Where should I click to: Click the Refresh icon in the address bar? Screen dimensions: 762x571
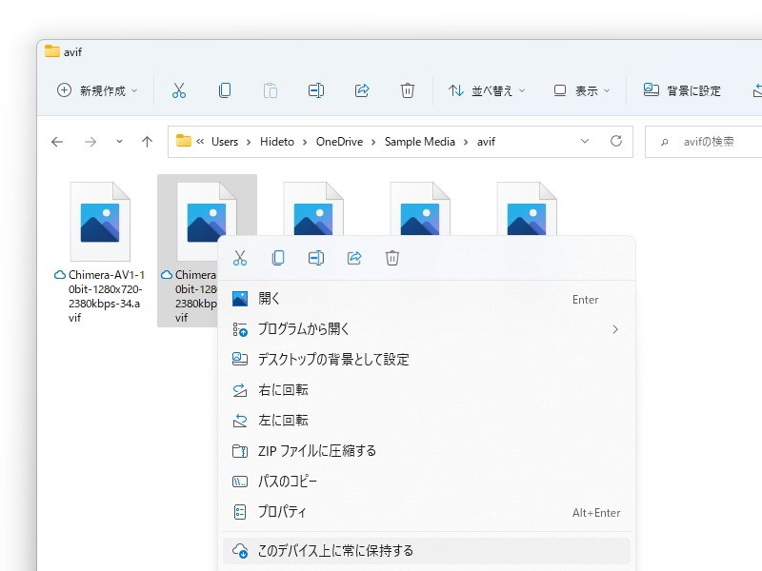(618, 141)
